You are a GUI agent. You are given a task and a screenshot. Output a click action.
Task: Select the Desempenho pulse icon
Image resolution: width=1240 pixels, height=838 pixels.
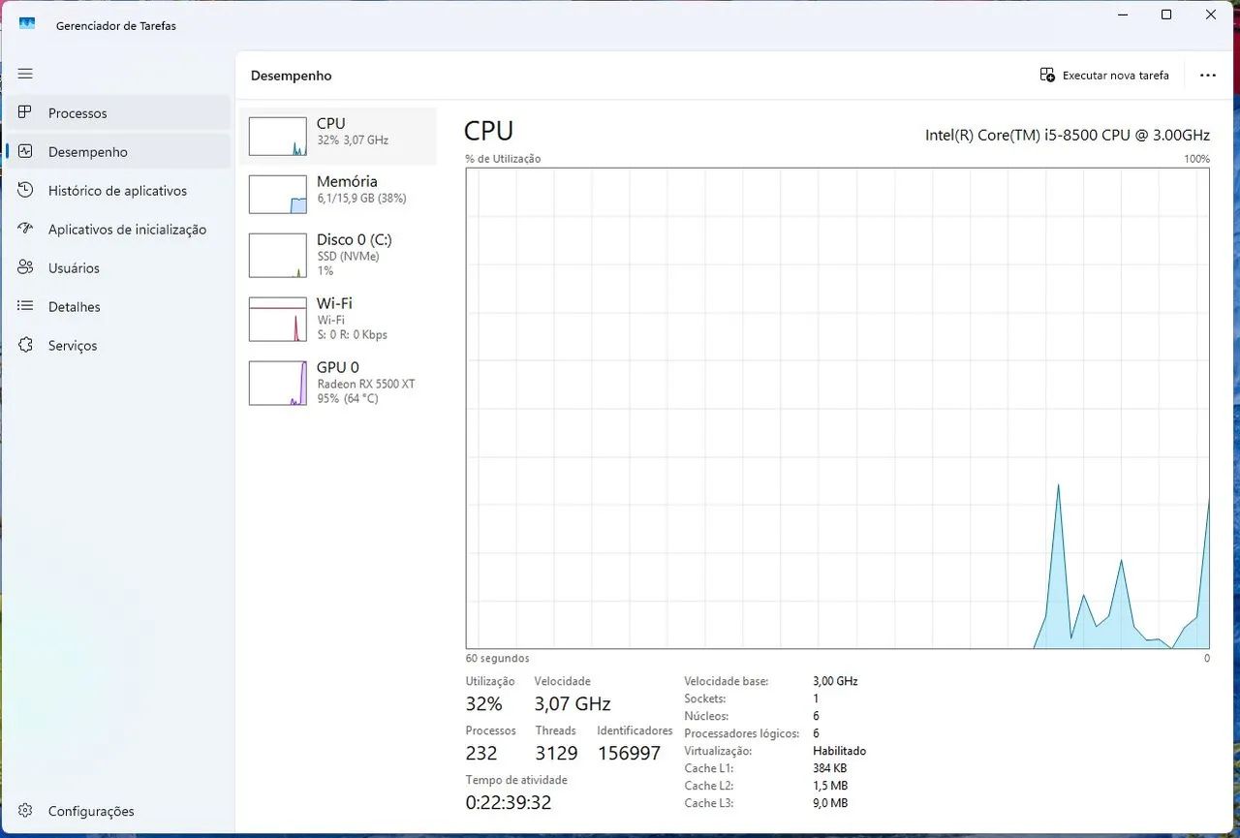(25, 151)
